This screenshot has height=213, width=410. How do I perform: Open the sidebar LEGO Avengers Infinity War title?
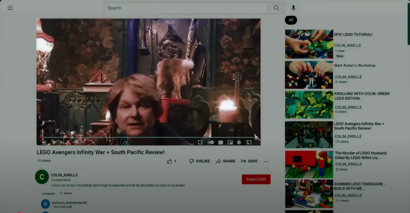coord(359,126)
